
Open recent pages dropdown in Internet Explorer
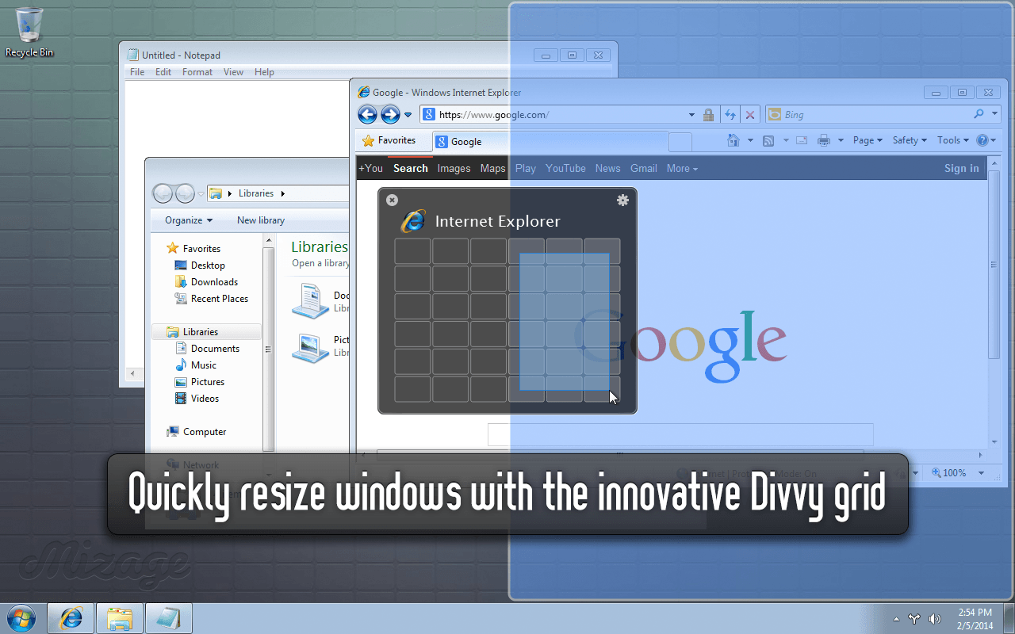click(408, 115)
